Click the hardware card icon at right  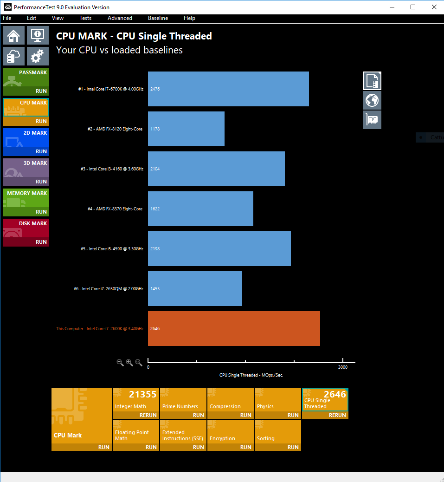[x=372, y=120]
